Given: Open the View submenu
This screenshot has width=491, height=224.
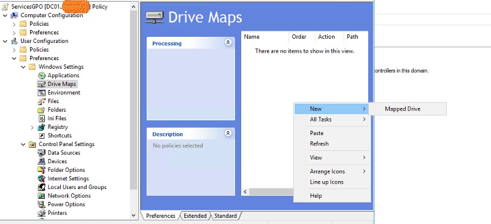Looking at the screenshot, I should tap(332, 158).
